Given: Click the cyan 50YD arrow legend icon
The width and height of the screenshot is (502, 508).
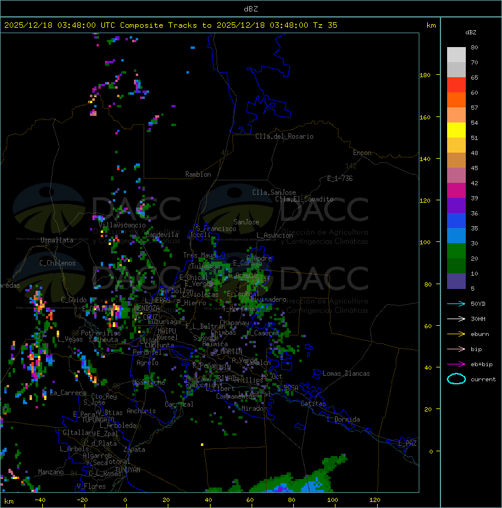Looking at the screenshot, I should click(456, 304).
